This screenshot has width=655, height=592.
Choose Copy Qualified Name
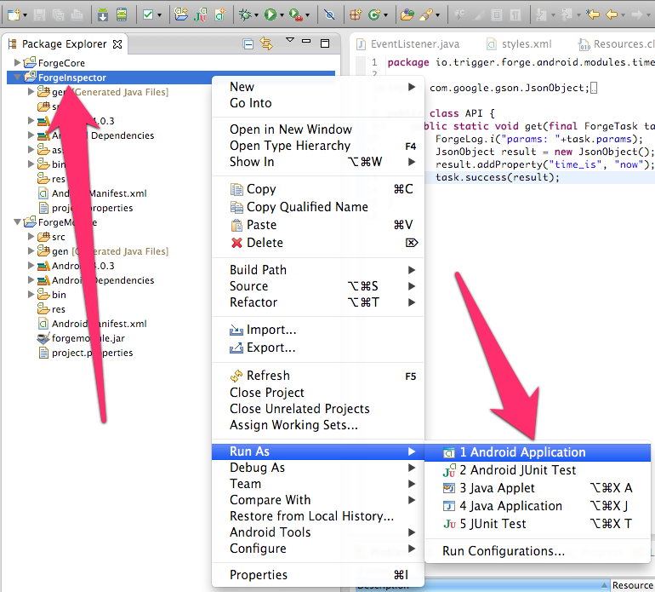(318, 207)
